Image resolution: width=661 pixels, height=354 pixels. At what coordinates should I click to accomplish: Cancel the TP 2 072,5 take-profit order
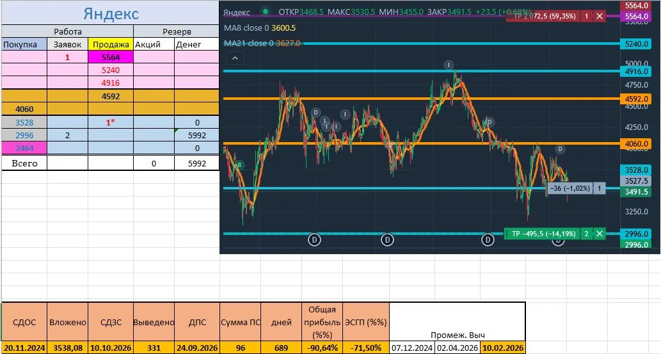click(599, 17)
